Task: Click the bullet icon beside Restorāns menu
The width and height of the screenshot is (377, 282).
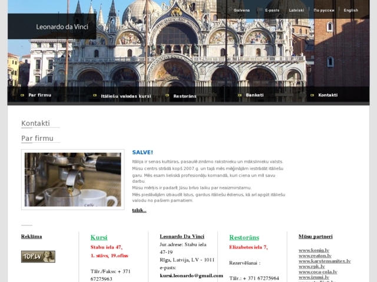Action: (168, 95)
